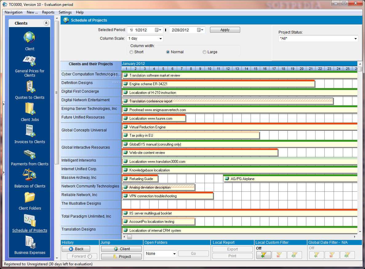Viewport: 365px width, 269px height.
Task: Click Analog deviation description project bar
Action: [158, 187]
